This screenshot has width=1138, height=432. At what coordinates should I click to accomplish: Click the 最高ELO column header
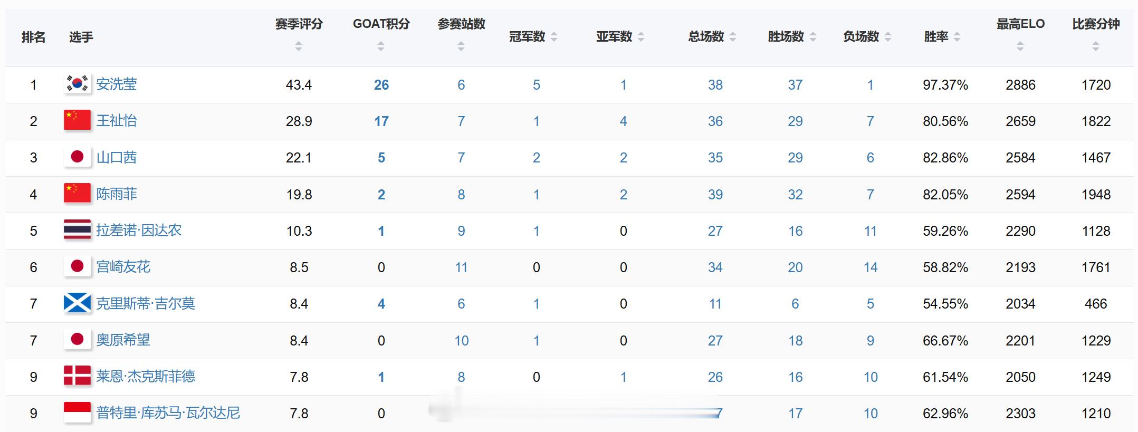(1020, 24)
